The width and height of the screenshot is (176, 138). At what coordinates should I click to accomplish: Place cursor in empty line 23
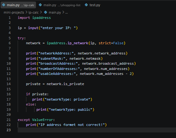tap(97, 130)
